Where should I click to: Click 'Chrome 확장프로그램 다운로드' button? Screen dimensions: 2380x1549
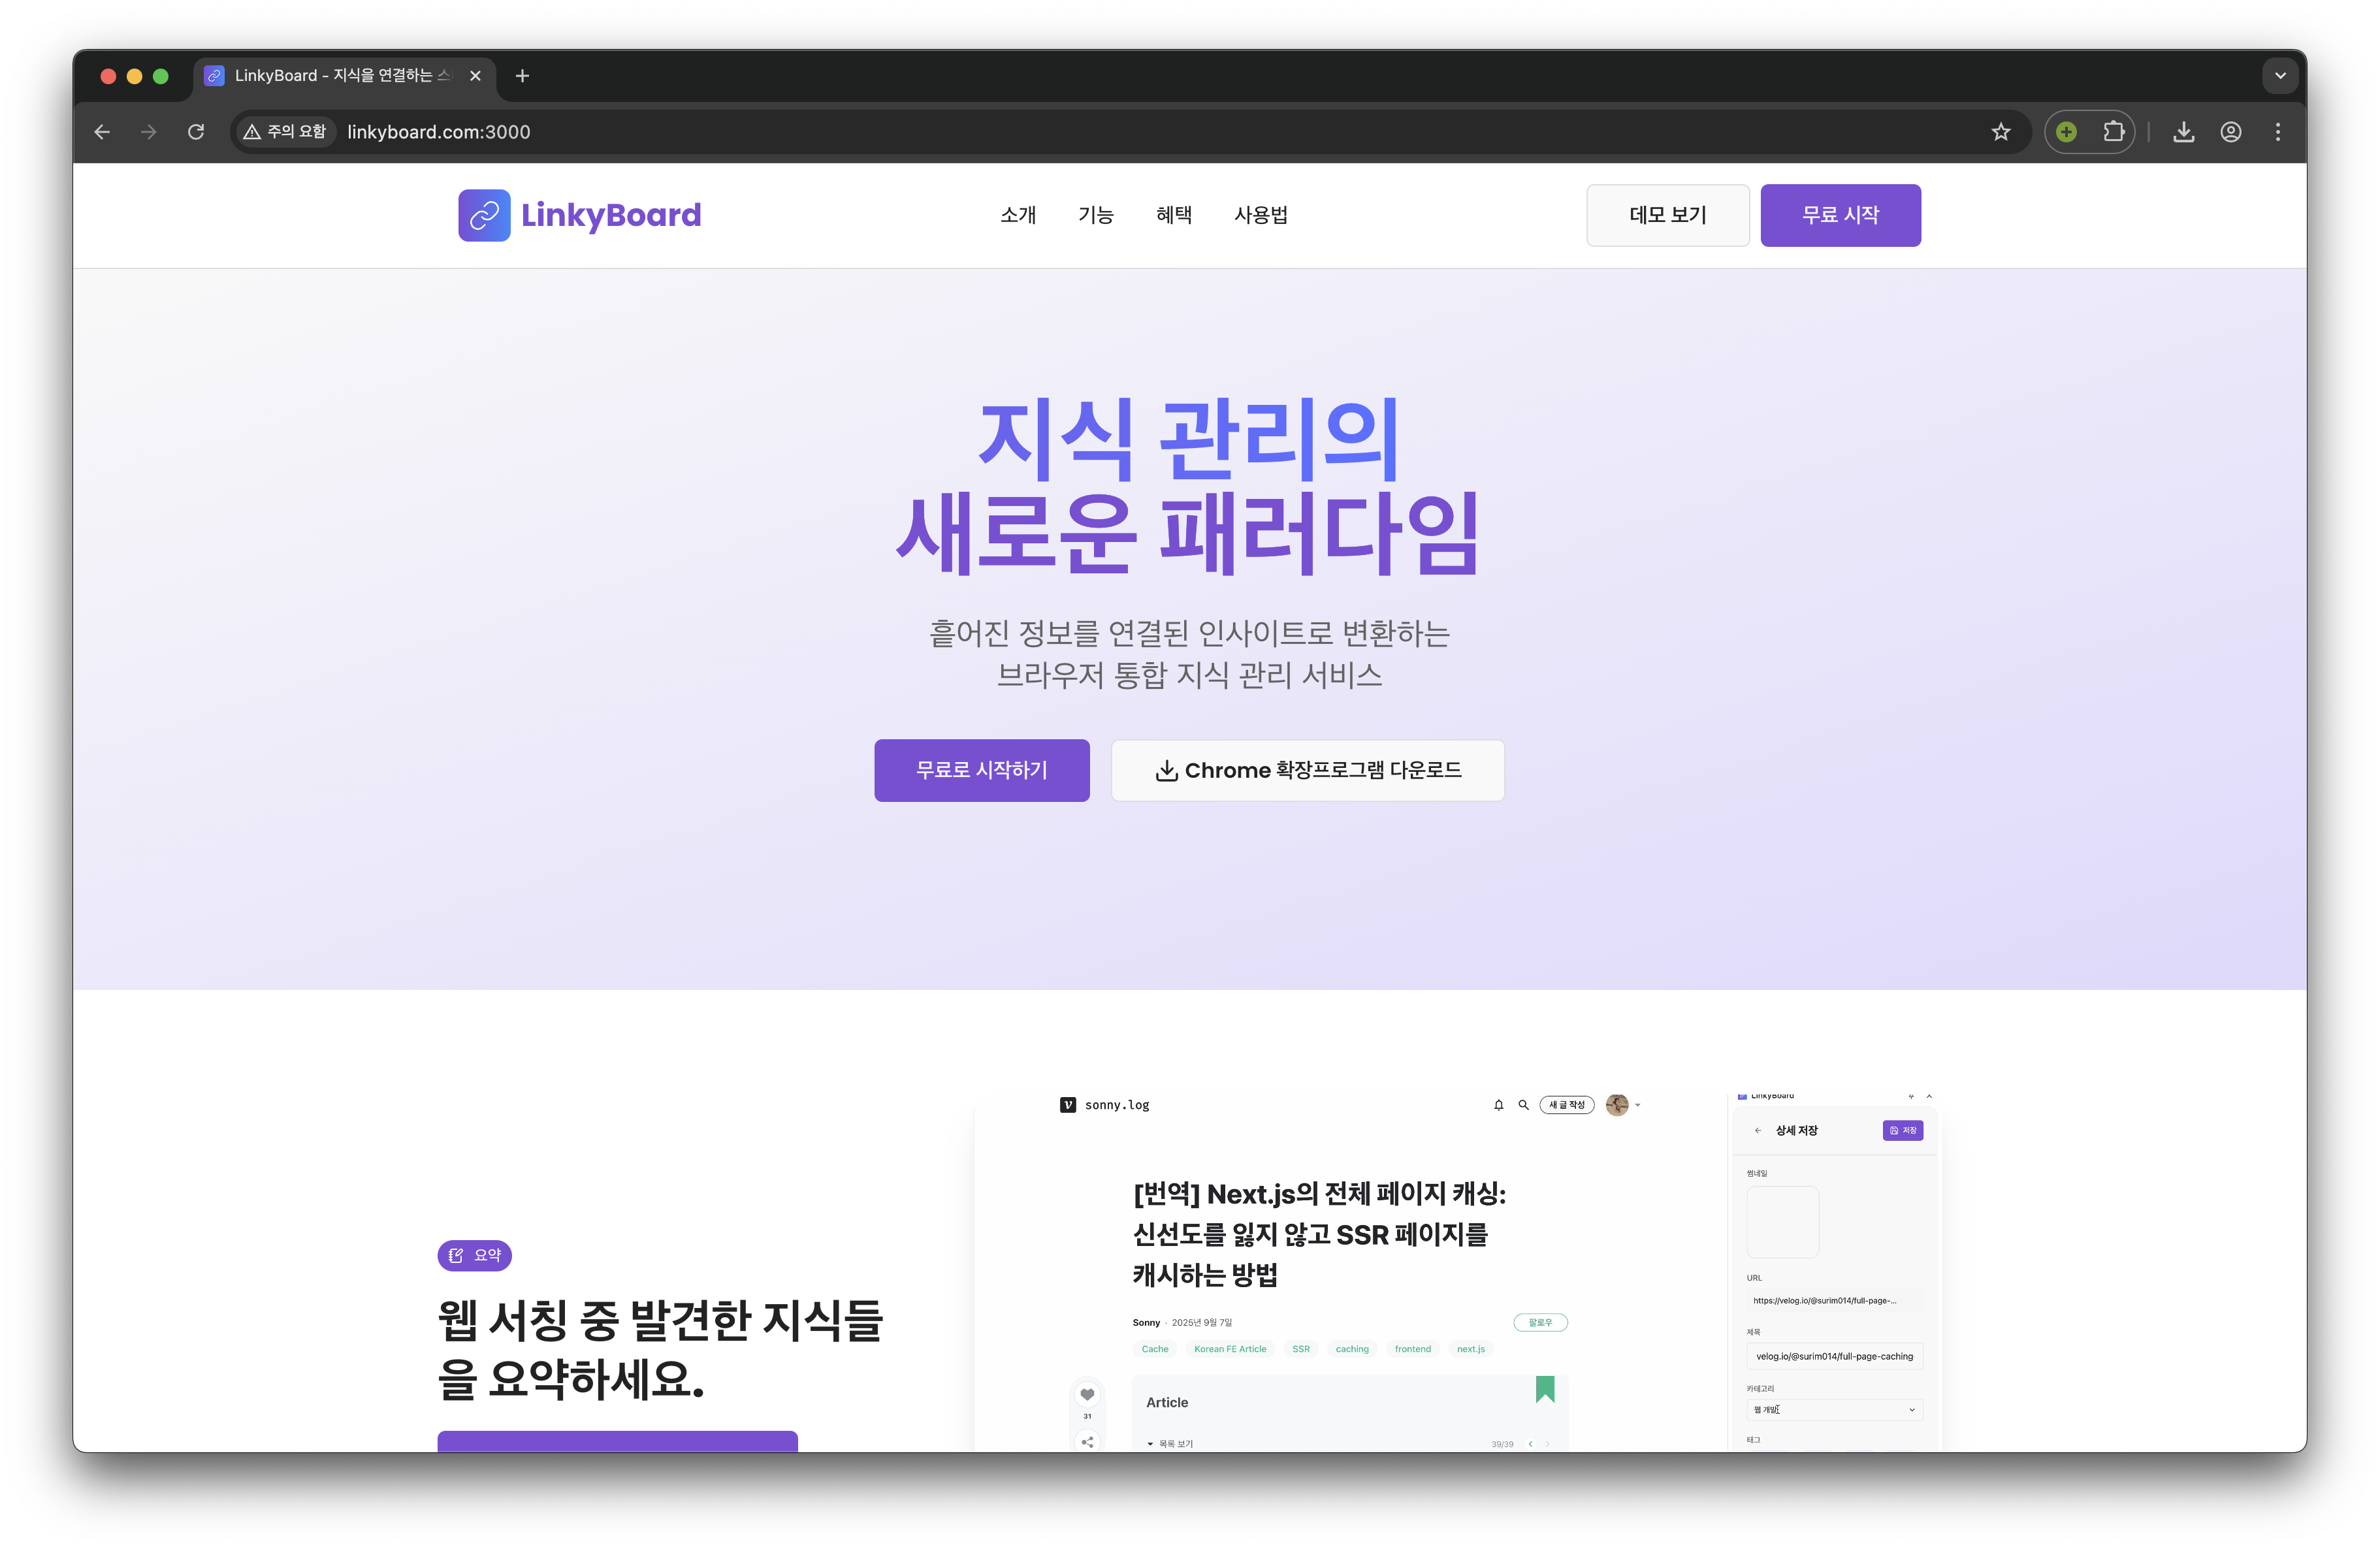1307,770
